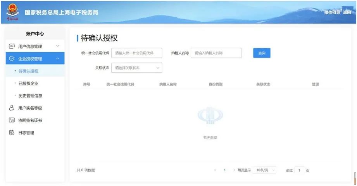Click the tax bureau emblem logo
357x186 pixels.
click(12, 12)
